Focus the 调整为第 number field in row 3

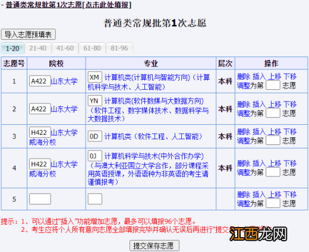click(273, 140)
